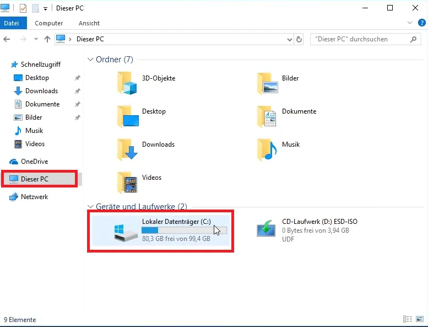This screenshot has width=428, height=327.
Task: Collapse the Ordner (7) section
Action: coord(90,60)
